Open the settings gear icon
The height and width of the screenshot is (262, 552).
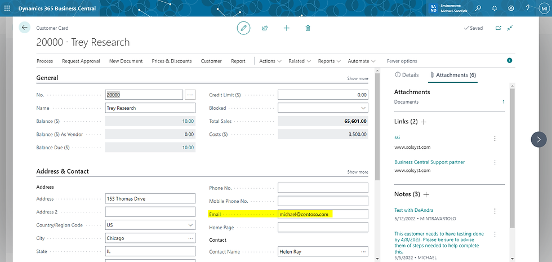coord(511,8)
